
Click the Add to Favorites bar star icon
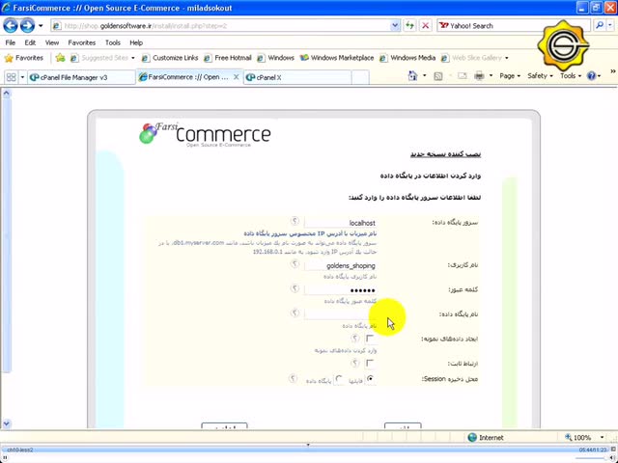point(60,58)
